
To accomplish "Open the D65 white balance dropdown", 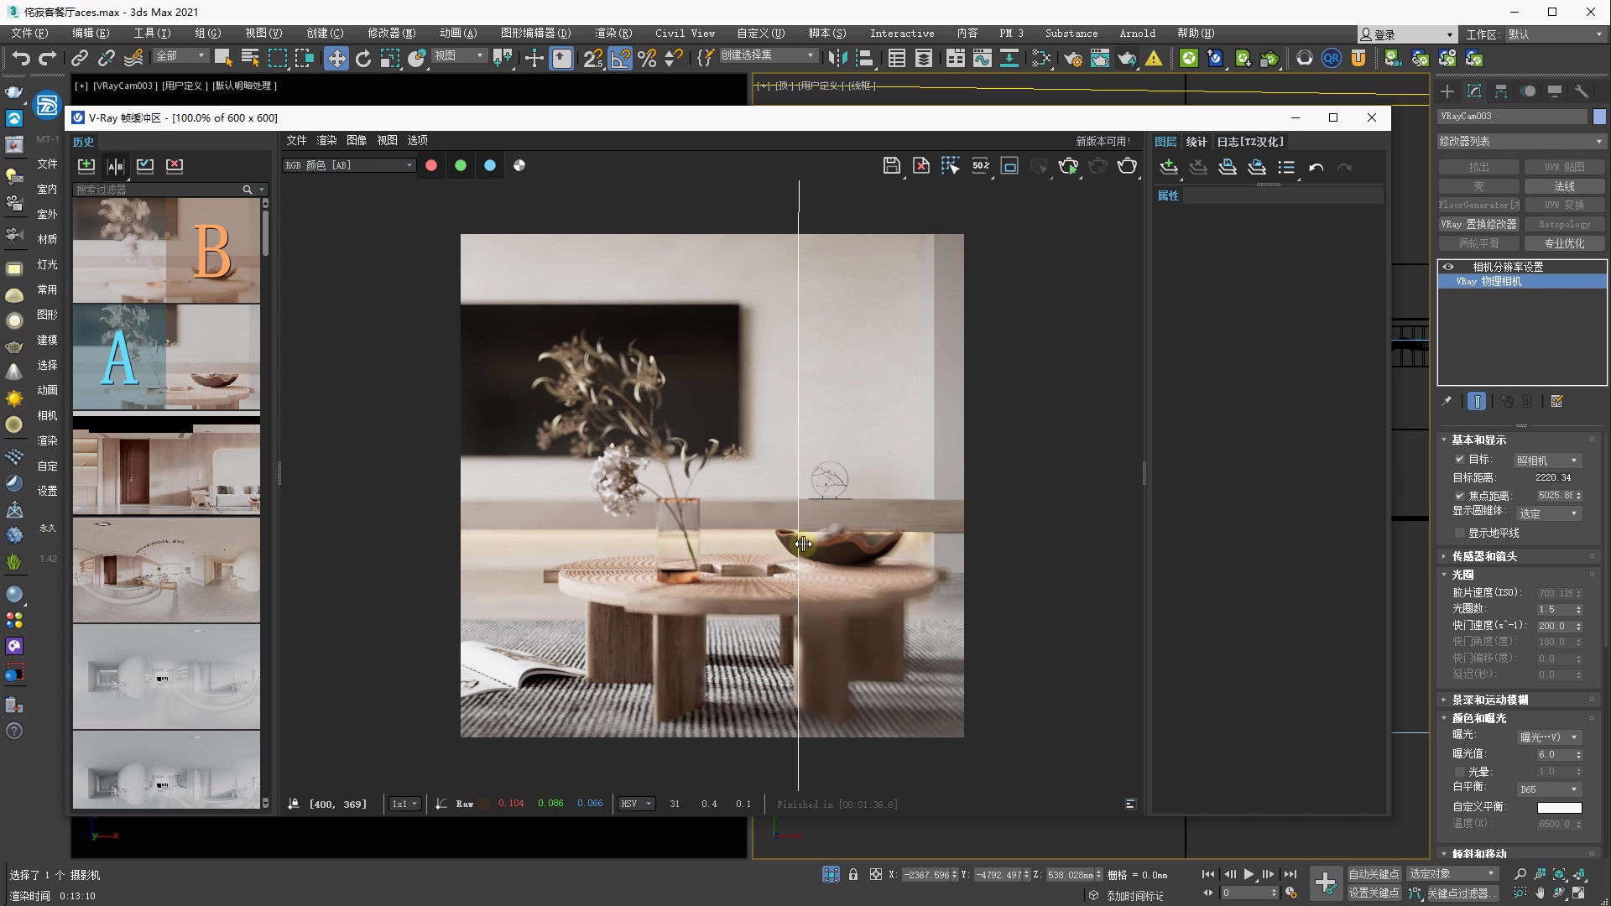I will pos(1549,789).
